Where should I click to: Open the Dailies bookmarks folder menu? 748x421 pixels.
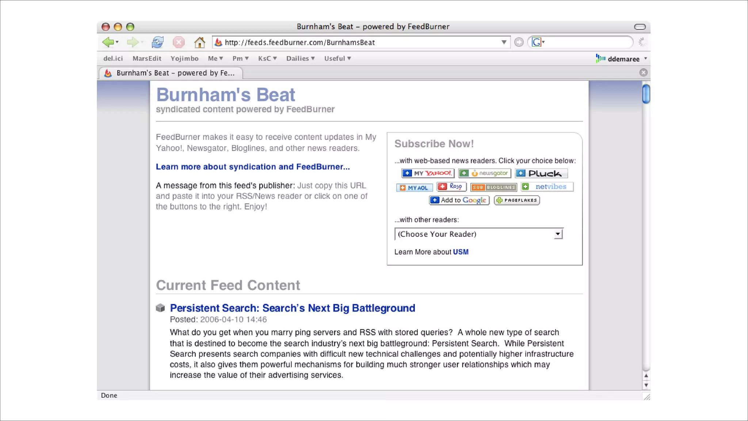(300, 58)
